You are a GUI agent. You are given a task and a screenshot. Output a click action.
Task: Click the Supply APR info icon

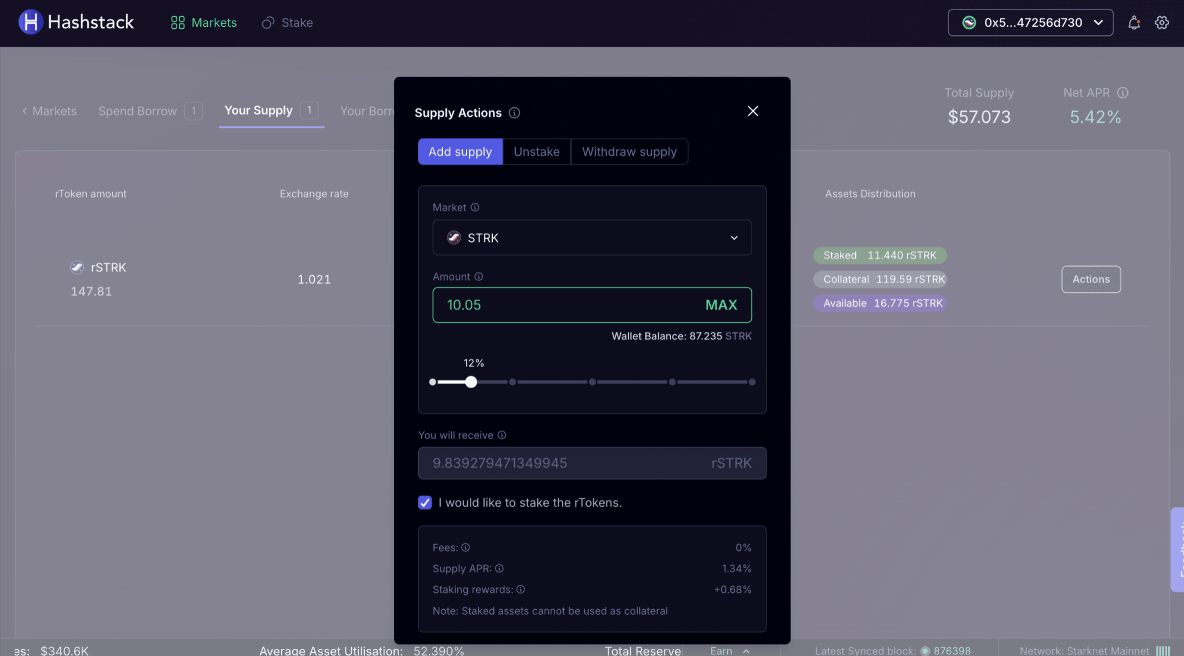(x=499, y=568)
